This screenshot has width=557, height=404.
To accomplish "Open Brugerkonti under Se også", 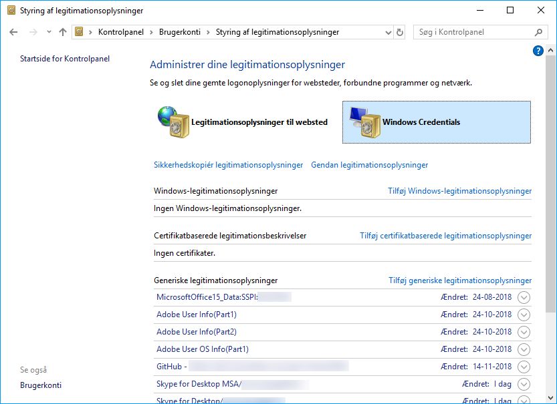I will pos(41,385).
